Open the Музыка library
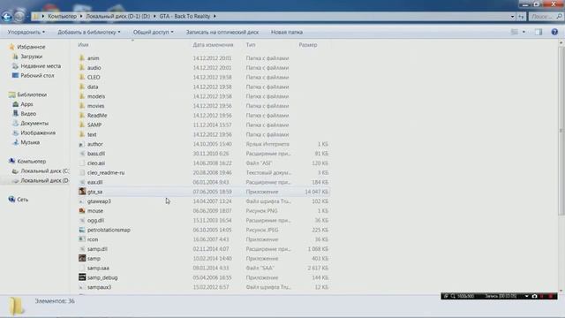The height and width of the screenshot is (318, 565). (x=30, y=142)
